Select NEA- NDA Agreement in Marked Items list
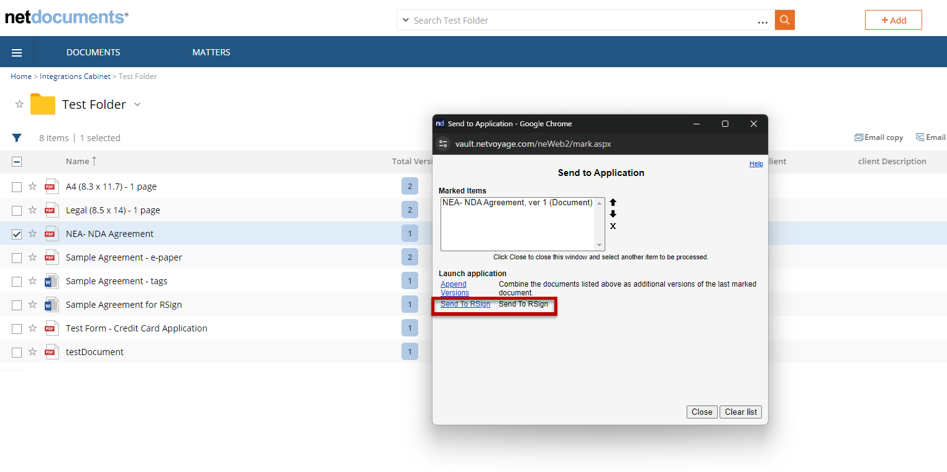The width and height of the screenshot is (947, 472). 518,203
